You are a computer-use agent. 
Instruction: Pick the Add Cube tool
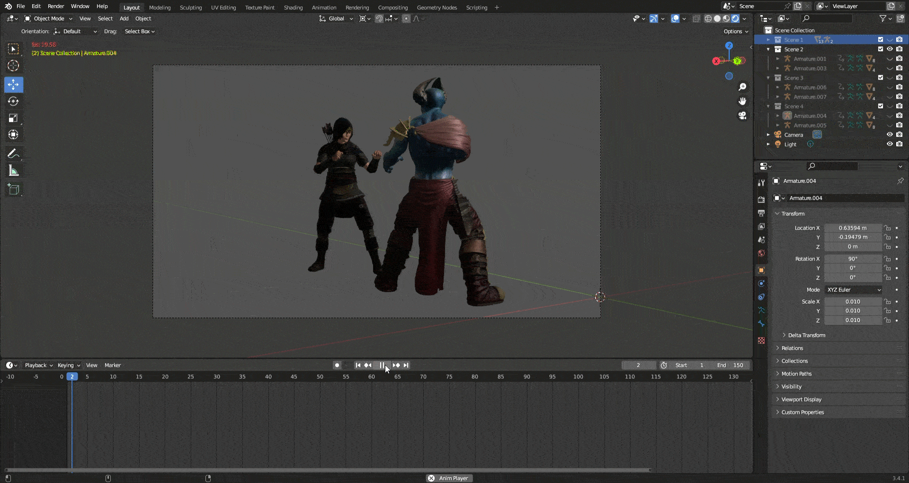click(13, 189)
